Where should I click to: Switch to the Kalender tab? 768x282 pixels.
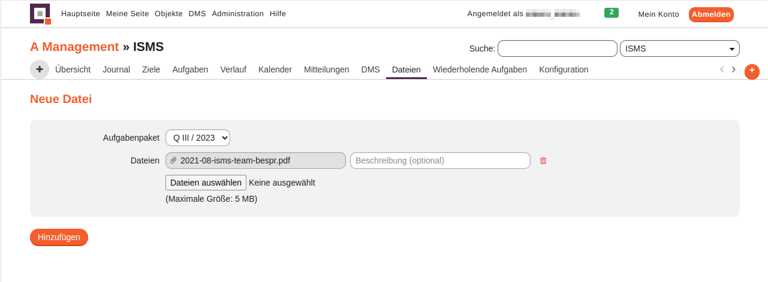[275, 69]
